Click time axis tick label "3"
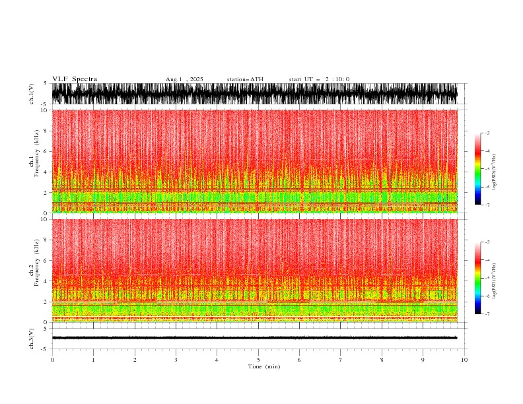 pos(176,360)
